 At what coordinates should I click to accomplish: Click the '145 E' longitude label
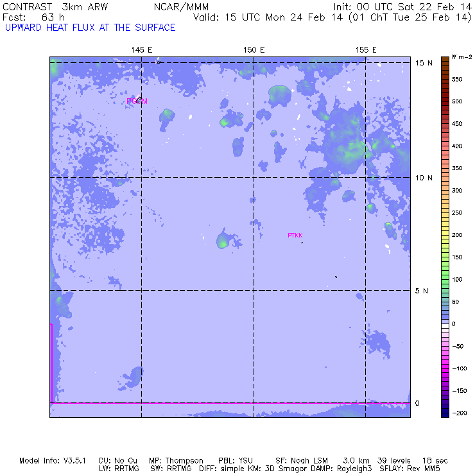point(141,50)
